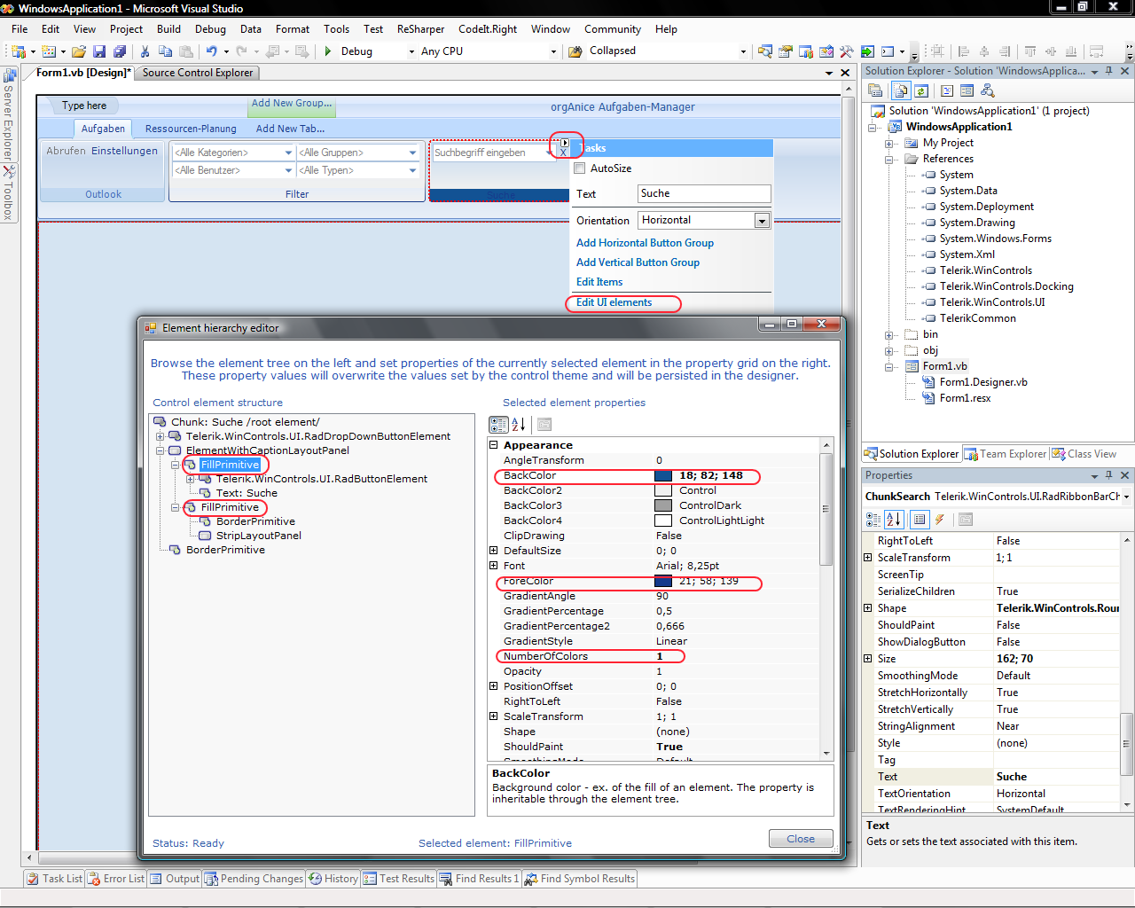1135x908 pixels.
Task: Click the Cut scissors icon
Action: [145, 51]
